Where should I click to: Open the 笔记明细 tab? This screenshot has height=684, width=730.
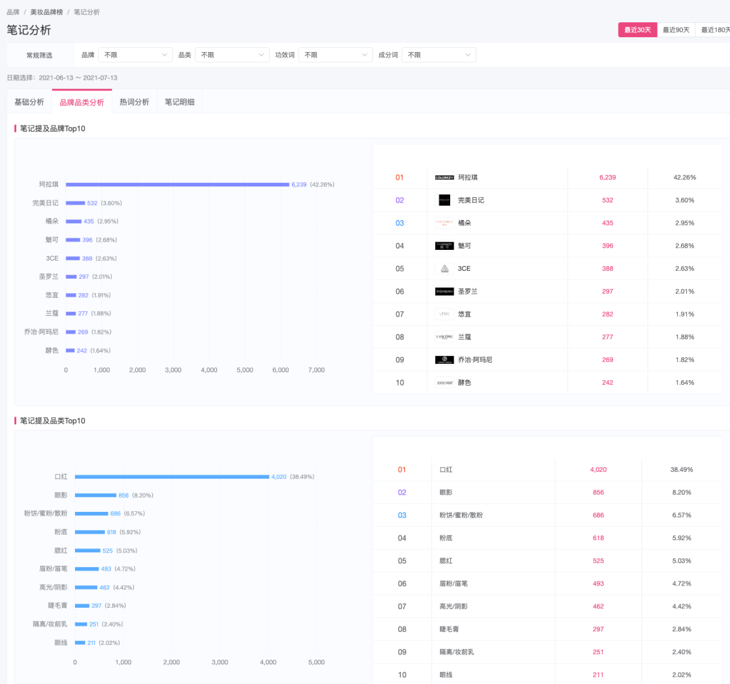tap(180, 102)
